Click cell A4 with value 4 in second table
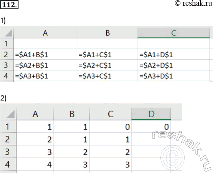This screenshot has height=173, width=213. click(x=35, y=164)
